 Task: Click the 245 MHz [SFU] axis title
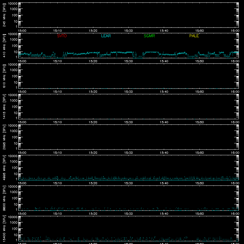pyautogui.click(x=4, y=15)
